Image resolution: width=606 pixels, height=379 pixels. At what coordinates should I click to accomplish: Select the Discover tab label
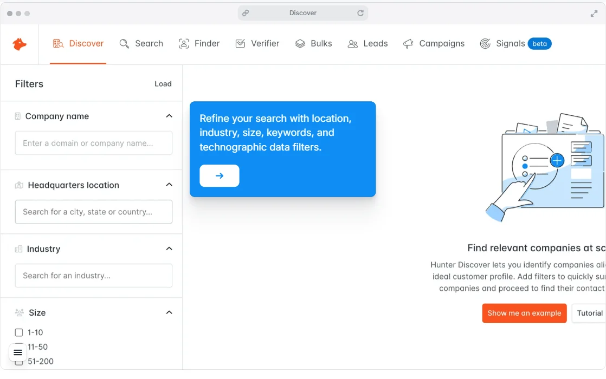(86, 44)
